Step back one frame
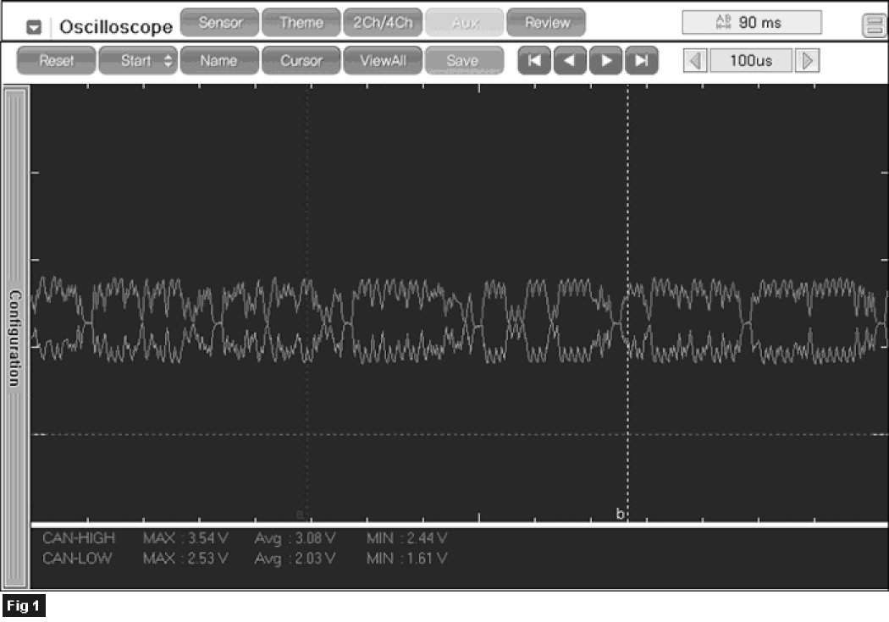 click(x=570, y=61)
